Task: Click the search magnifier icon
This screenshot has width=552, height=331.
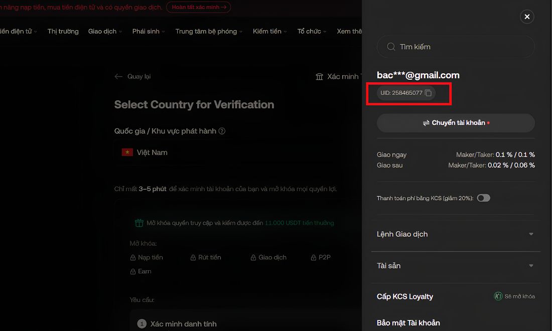Action: (391, 47)
